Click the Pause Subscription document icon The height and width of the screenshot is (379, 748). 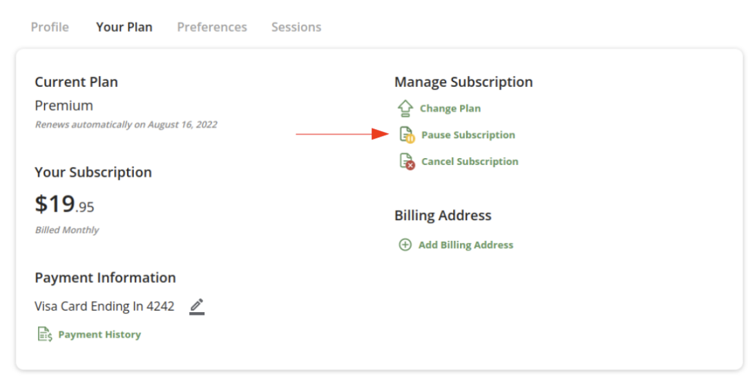(407, 135)
